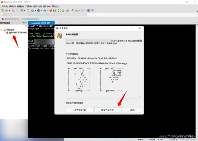Image resolution: width=198 pixels, height=141 pixels.
Task: Click the MD5 fingerprint text line
Action: [x=92, y=58]
